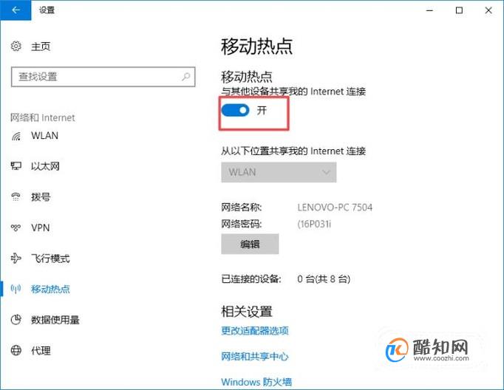Select the Ethernet monitor icon
This screenshot has height=390, width=504.
click(16, 166)
